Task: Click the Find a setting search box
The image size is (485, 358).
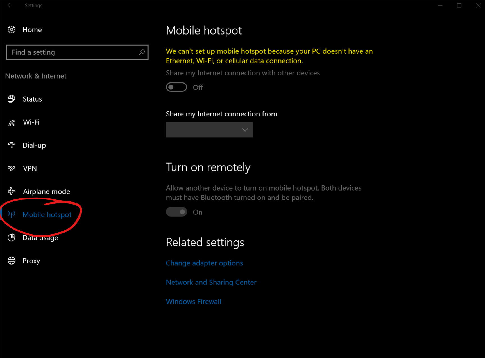Action: coord(73,52)
